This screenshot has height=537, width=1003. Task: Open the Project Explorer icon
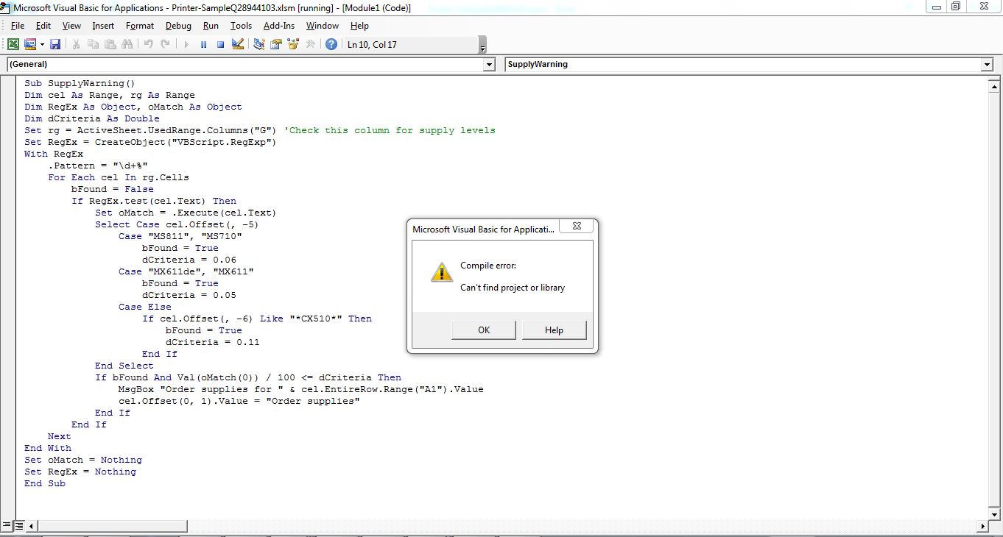click(259, 44)
